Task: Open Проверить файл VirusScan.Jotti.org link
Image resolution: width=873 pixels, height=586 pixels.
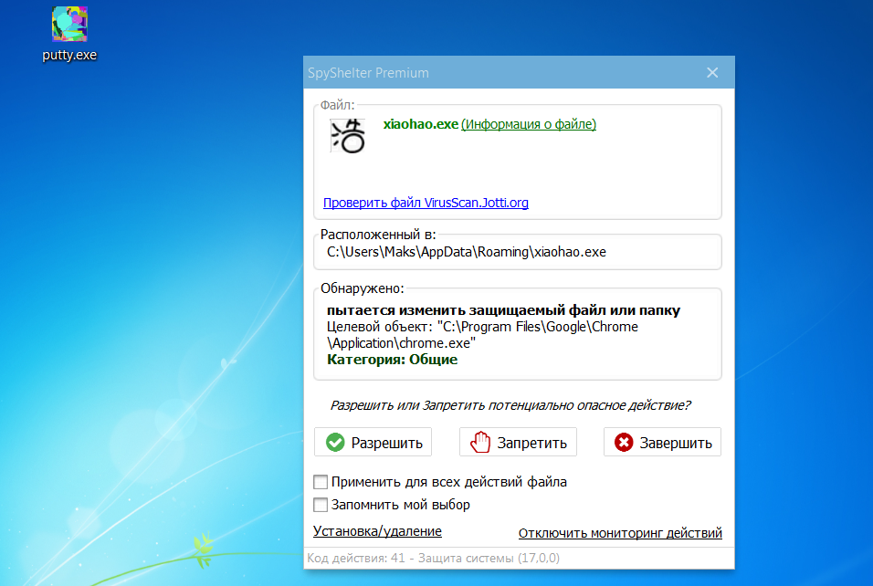Action: coord(426,203)
